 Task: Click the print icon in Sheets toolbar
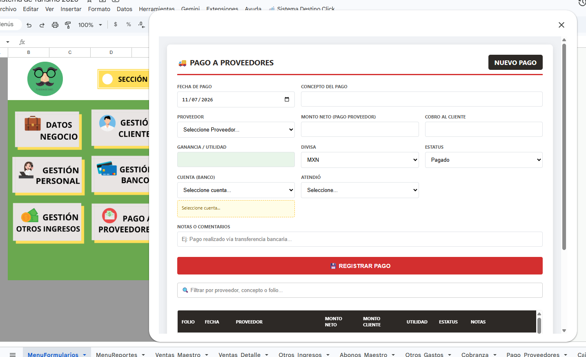point(55,25)
